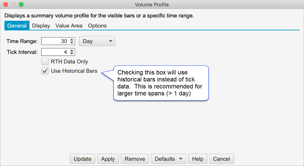Open the Value Area tab
Viewport: 304px width, 166px height.
pos(69,26)
